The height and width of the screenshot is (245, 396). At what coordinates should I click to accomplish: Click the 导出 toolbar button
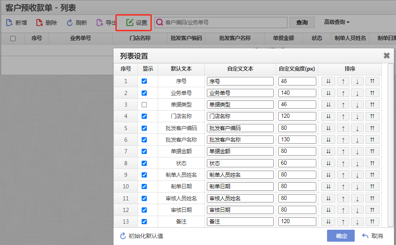point(106,23)
